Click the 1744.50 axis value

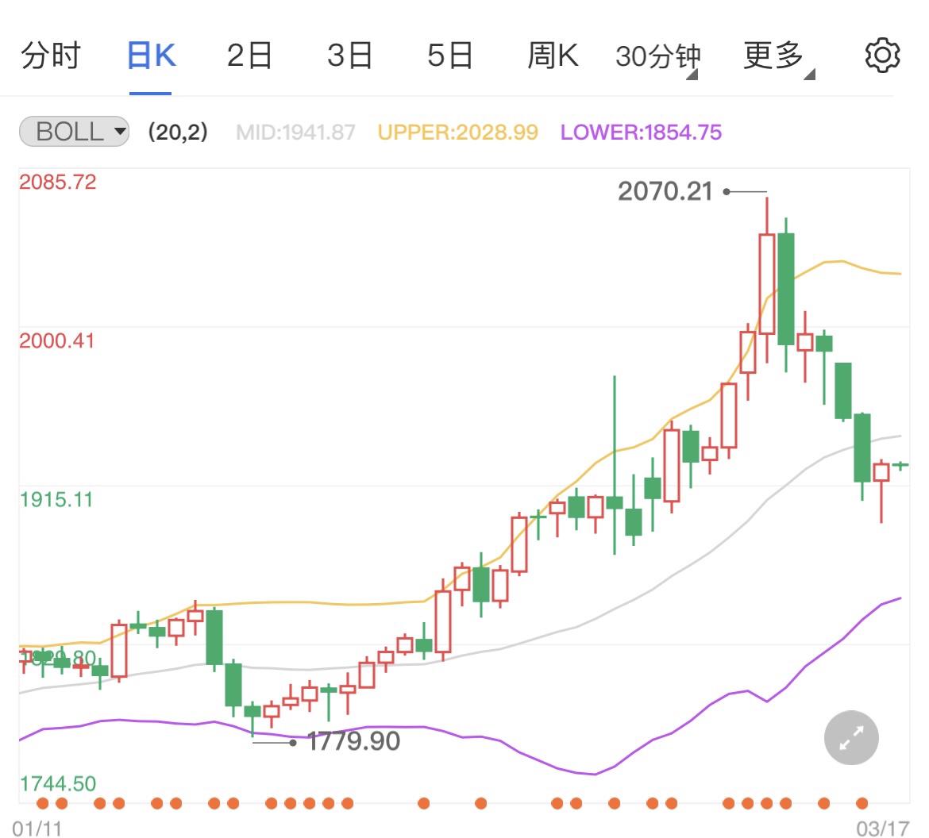pos(57,783)
